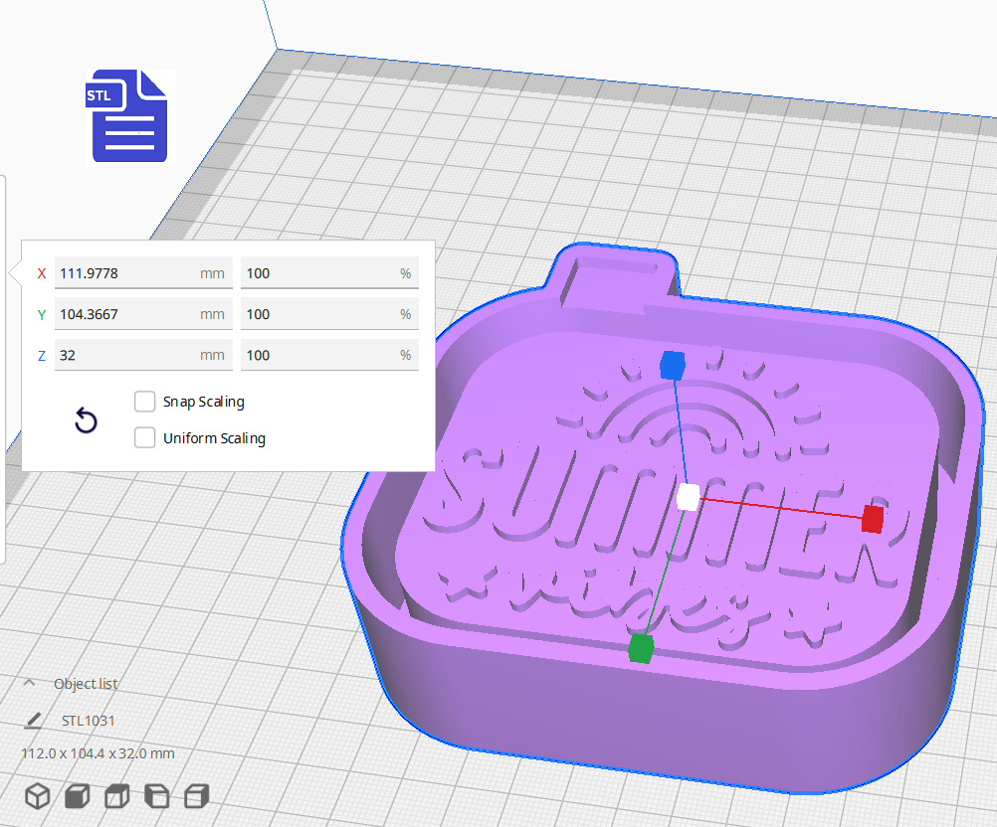Click the white uniform scale handle

coord(686,497)
